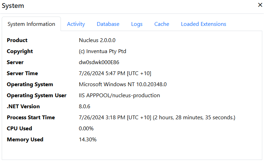This screenshot has height=162, width=264.
Task: Click the CPU Used 0.00% value
Action: [86, 129]
